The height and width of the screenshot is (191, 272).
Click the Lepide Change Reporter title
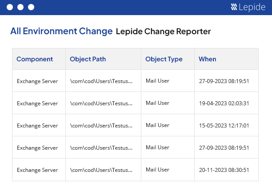(163, 32)
